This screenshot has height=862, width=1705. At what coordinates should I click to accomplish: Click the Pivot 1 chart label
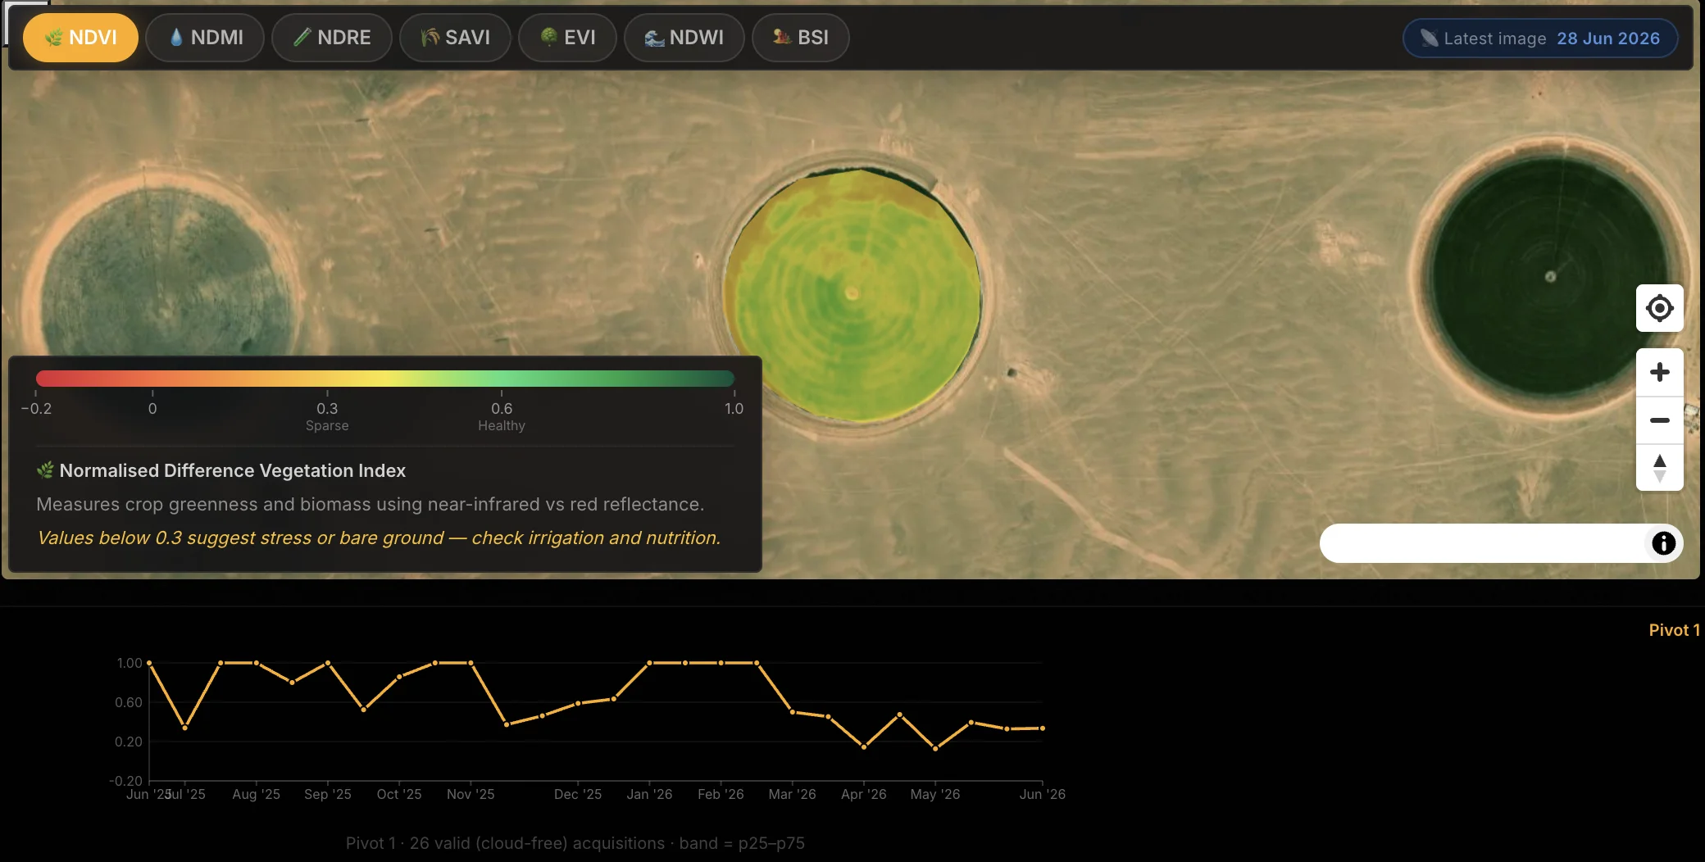(1674, 630)
